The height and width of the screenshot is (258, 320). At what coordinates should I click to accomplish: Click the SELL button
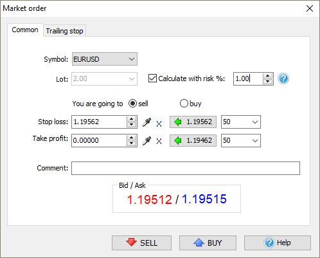[141, 243]
